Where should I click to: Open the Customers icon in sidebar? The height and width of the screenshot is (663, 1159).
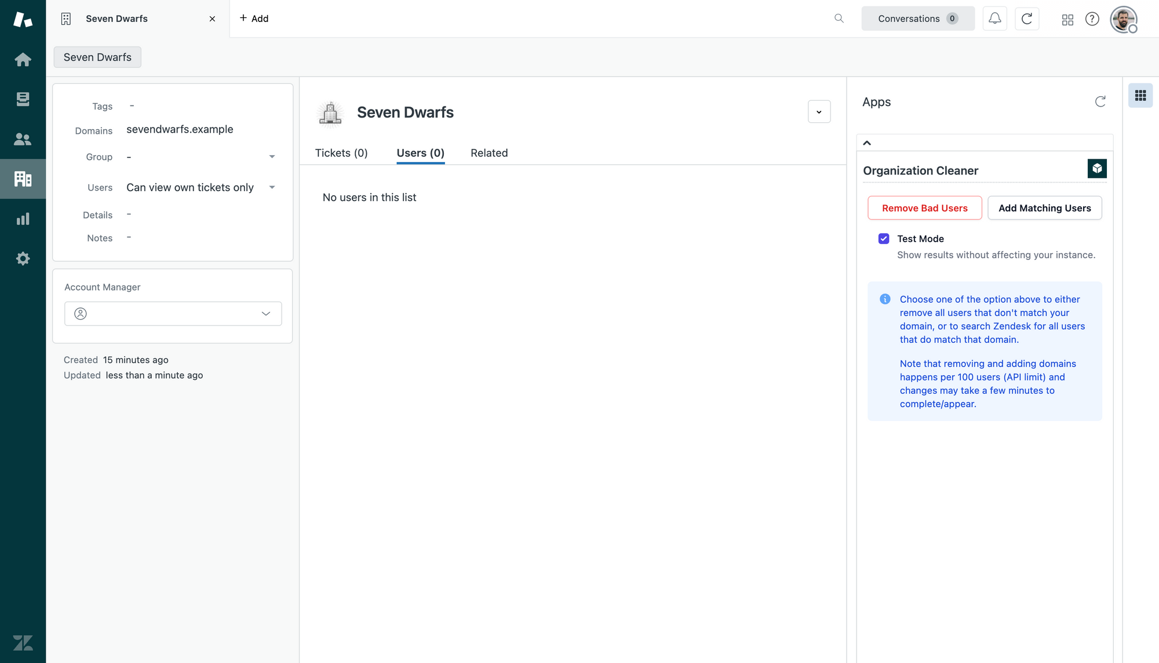coord(23,139)
